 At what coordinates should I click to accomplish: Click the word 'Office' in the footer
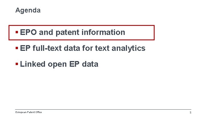(x=38, y=112)
